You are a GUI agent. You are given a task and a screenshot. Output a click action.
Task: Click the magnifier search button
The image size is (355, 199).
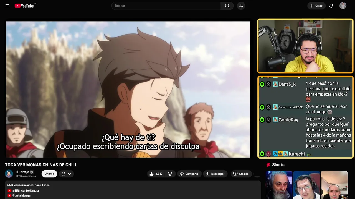click(x=227, y=6)
